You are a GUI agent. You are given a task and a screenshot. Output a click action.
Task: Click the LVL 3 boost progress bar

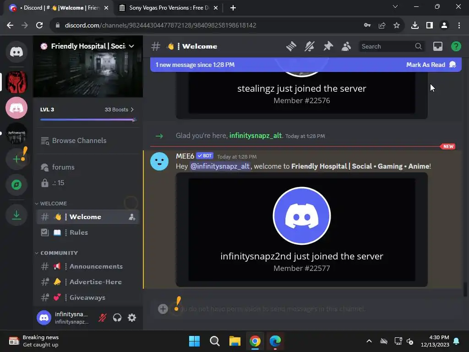coord(88,120)
